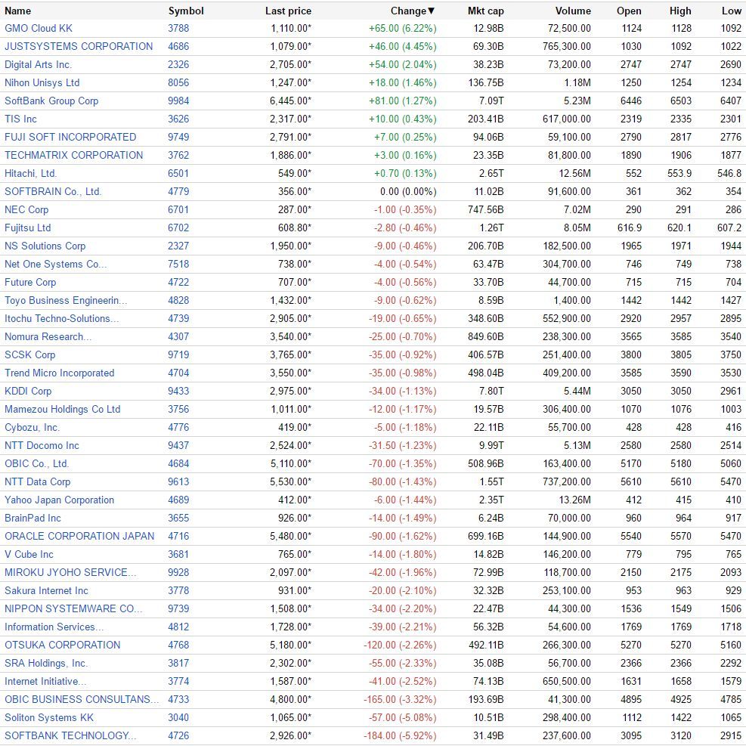Open MIROKU JYOHO SERVICE... link
Viewport: 746px width, 746px height.
[70, 572]
